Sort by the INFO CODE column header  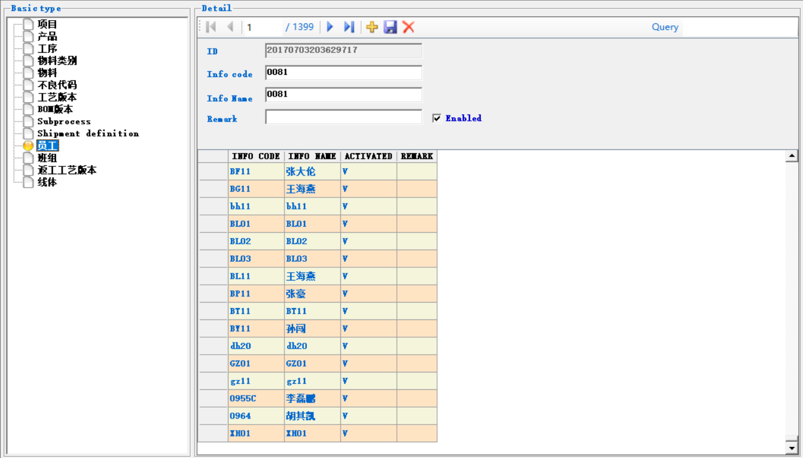(x=256, y=156)
